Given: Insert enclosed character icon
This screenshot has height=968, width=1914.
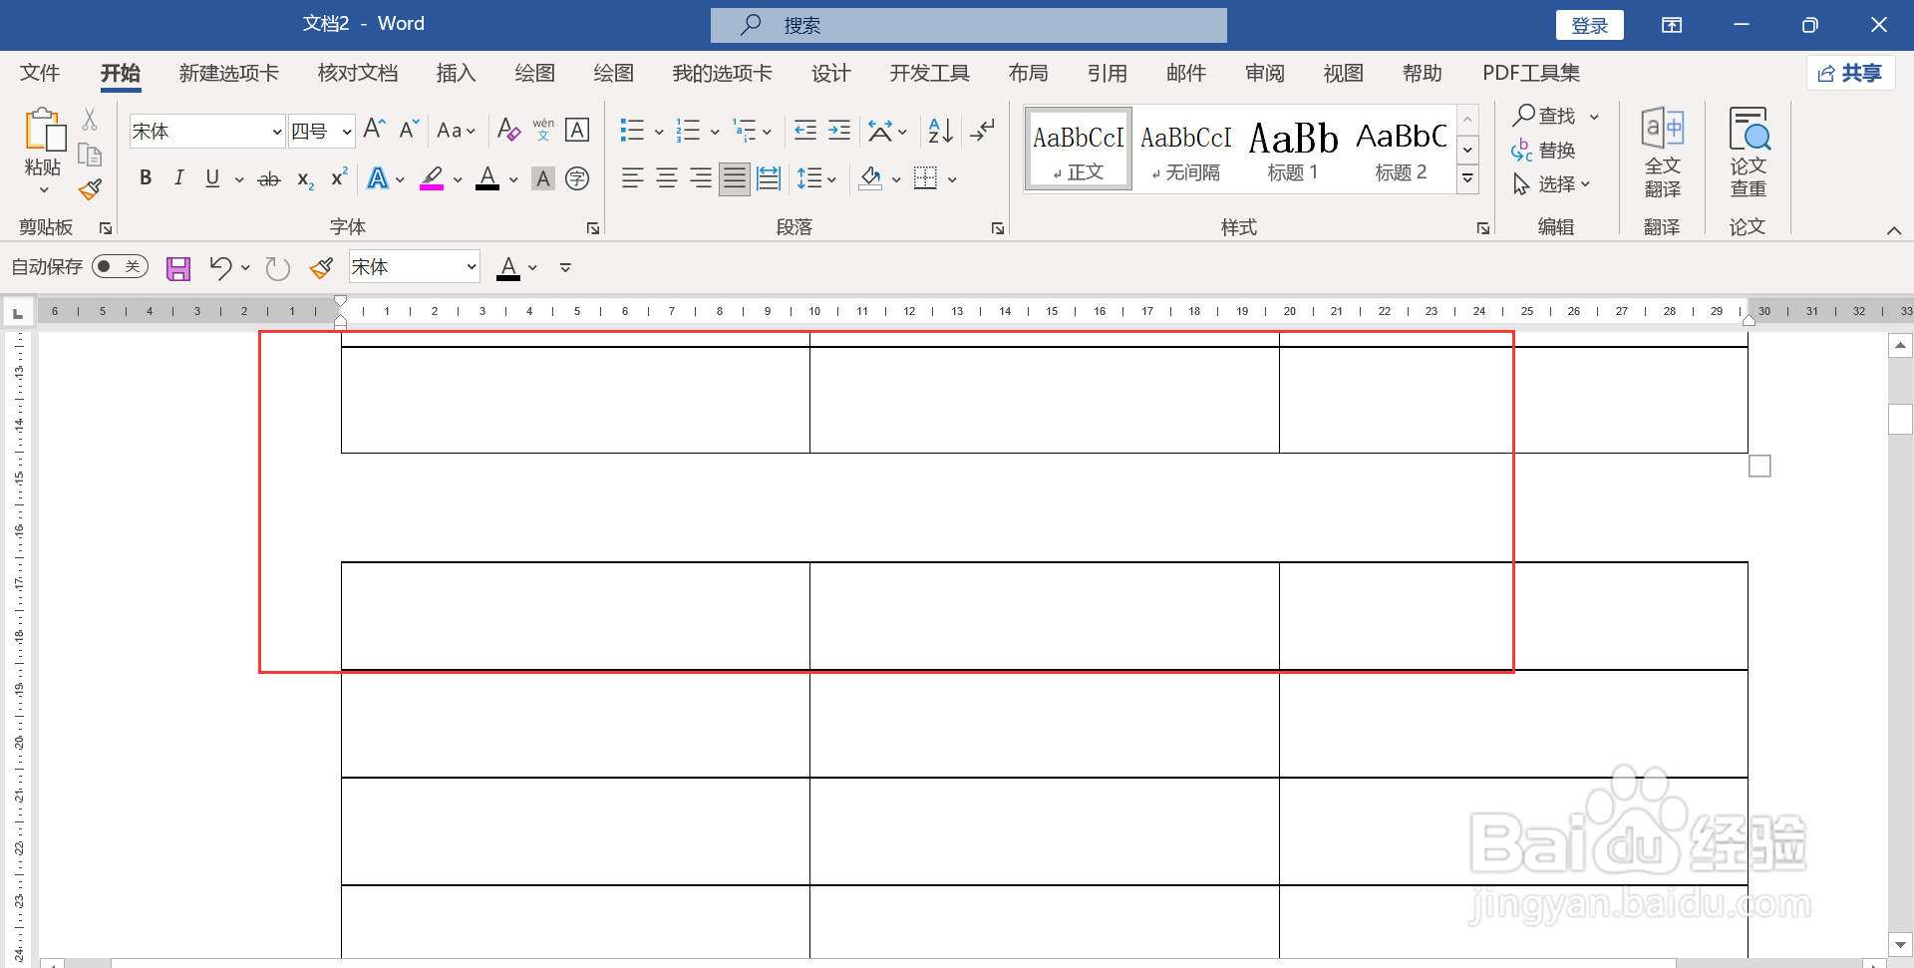Looking at the screenshot, I should pyautogui.click(x=577, y=178).
